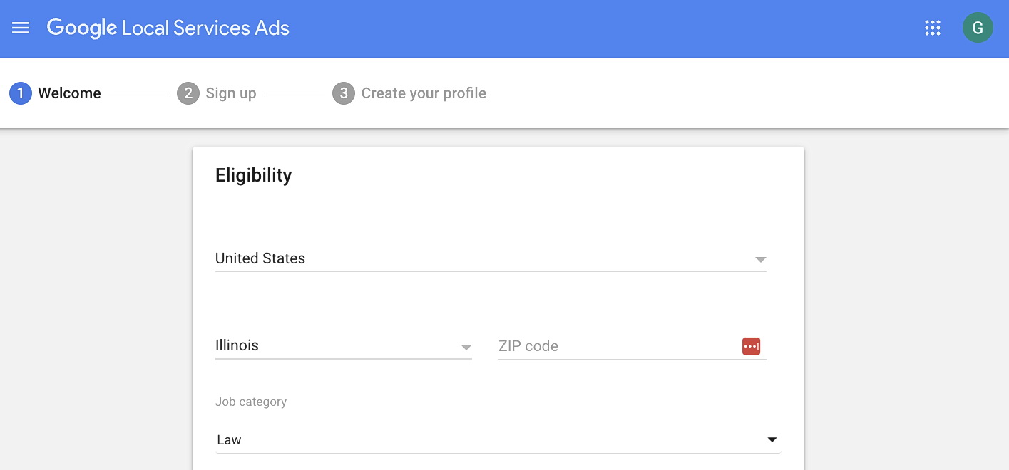Click the Google Local Services Ads logo
Viewport: 1009px width, 470px height.
pos(168,28)
